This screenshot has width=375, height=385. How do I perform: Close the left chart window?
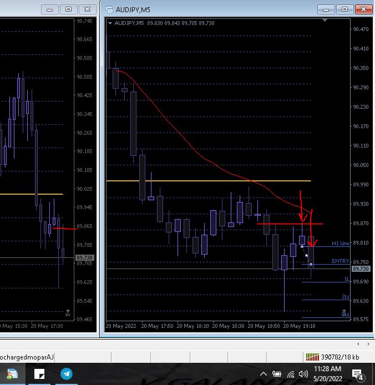[x=88, y=9]
